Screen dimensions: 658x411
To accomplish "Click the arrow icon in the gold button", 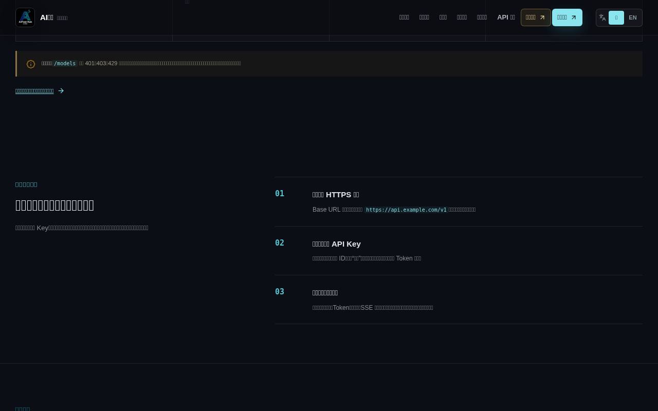I will tap(542, 17).
